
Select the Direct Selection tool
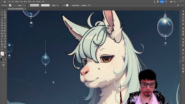tap(5, 12)
